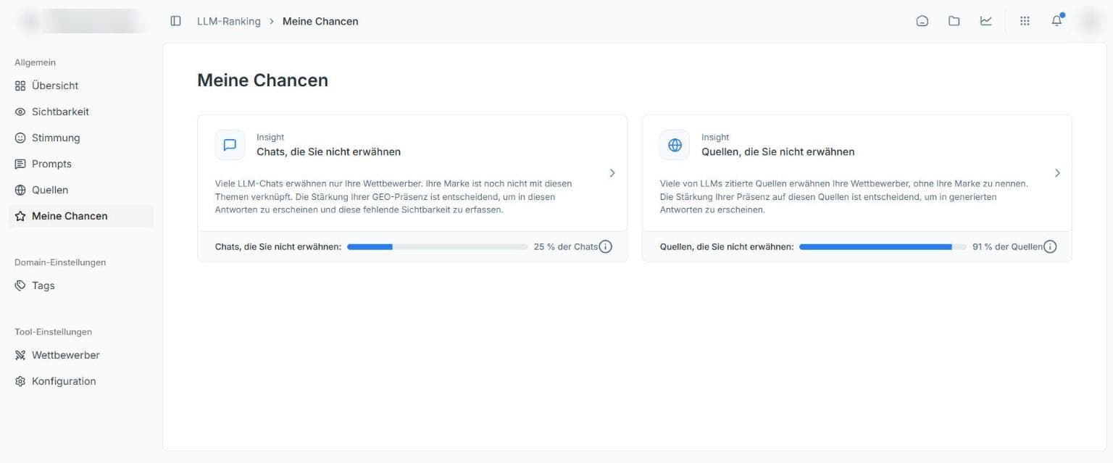Open the blurred user avatar at top right
Screen dimensions: 1113x463
click(x=1090, y=21)
